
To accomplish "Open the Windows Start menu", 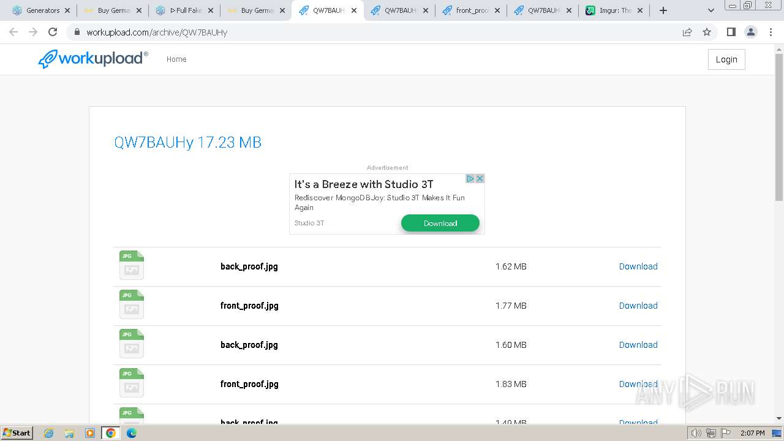I will pyautogui.click(x=17, y=432).
